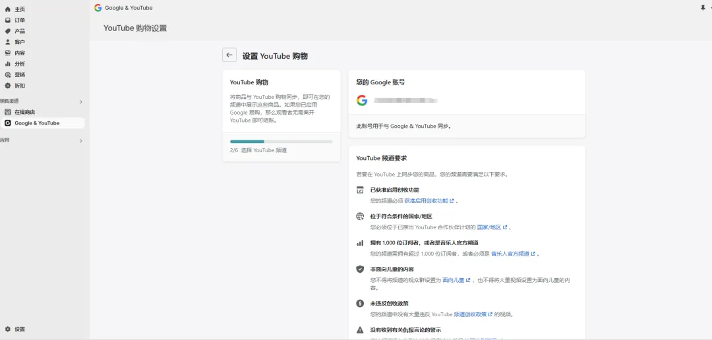Click the monetization calendar-check icon
The image size is (712, 340).
coord(360,190)
